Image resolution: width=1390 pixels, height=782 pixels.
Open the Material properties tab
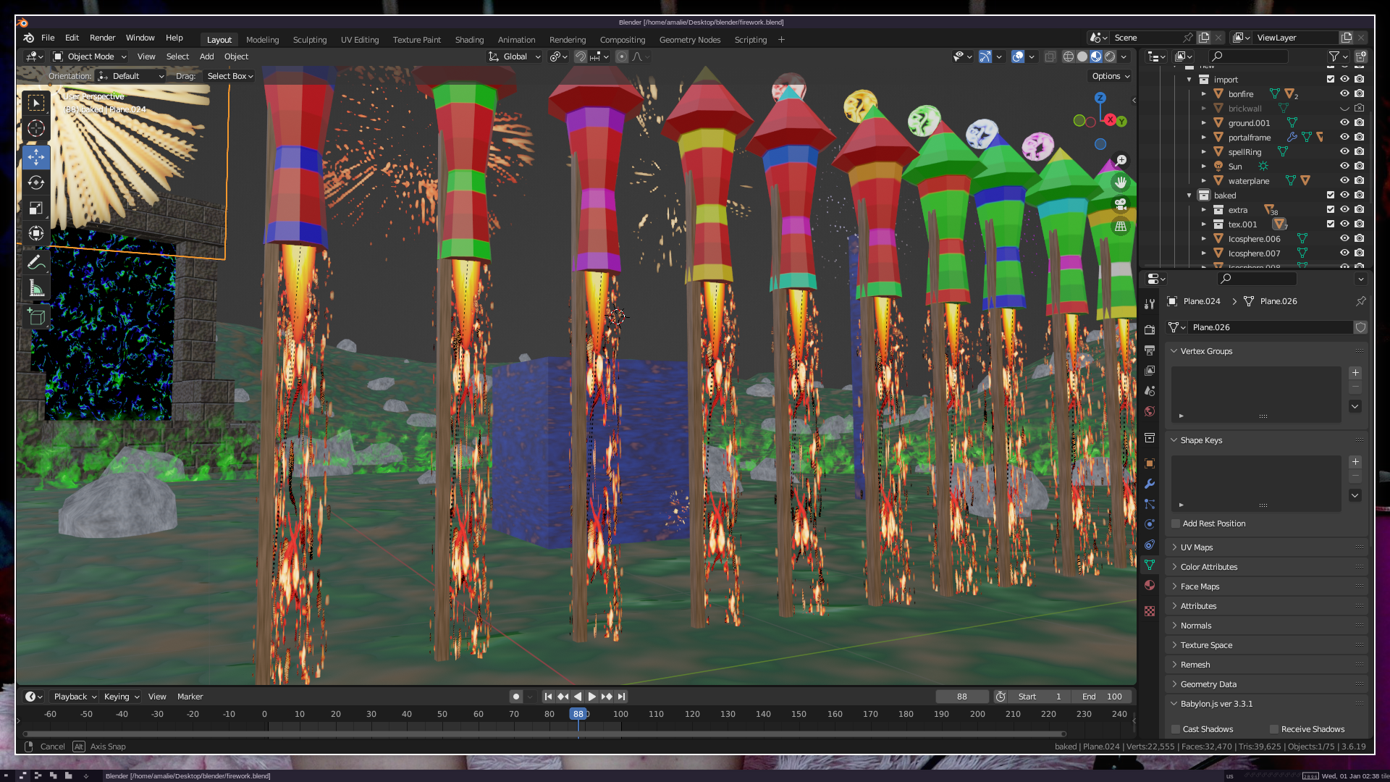coord(1150,585)
